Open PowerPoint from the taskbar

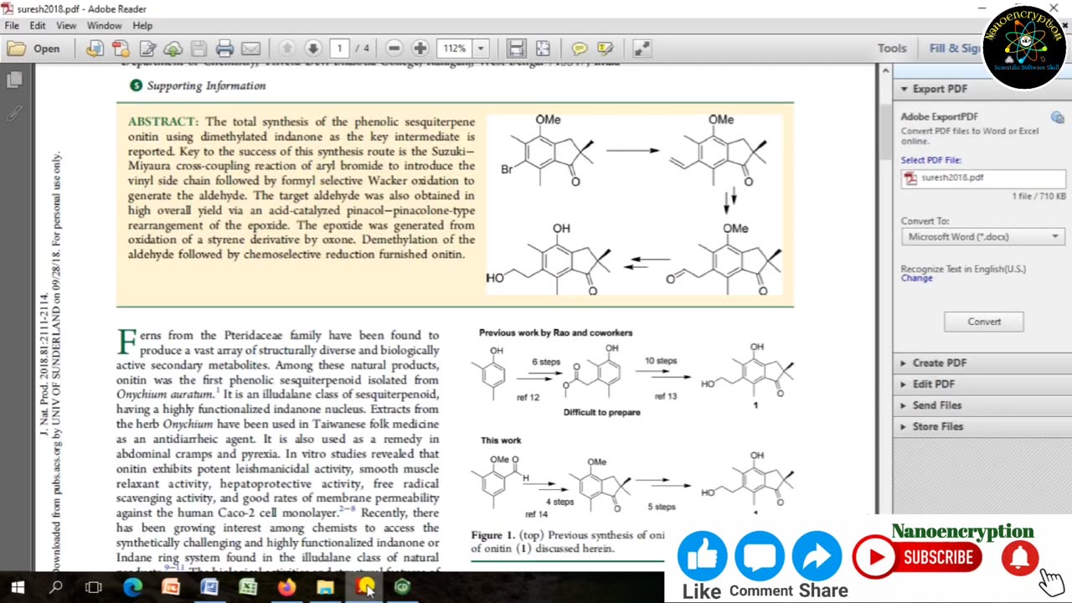[171, 587]
